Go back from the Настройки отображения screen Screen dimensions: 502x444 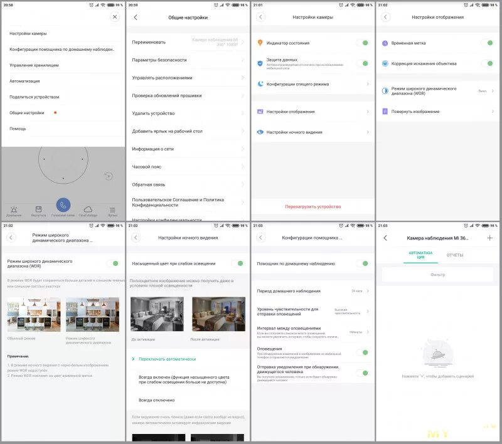point(385,17)
